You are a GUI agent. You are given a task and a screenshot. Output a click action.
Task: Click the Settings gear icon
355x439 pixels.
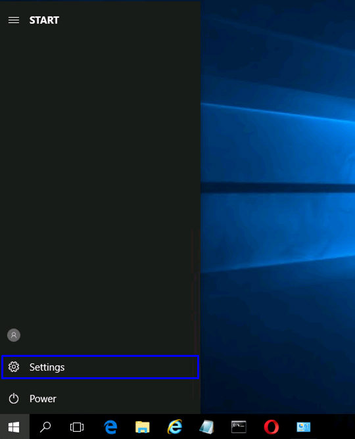tap(14, 367)
